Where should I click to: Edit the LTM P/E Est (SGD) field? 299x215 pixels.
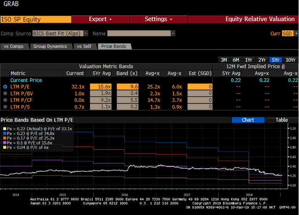[x=200, y=87]
